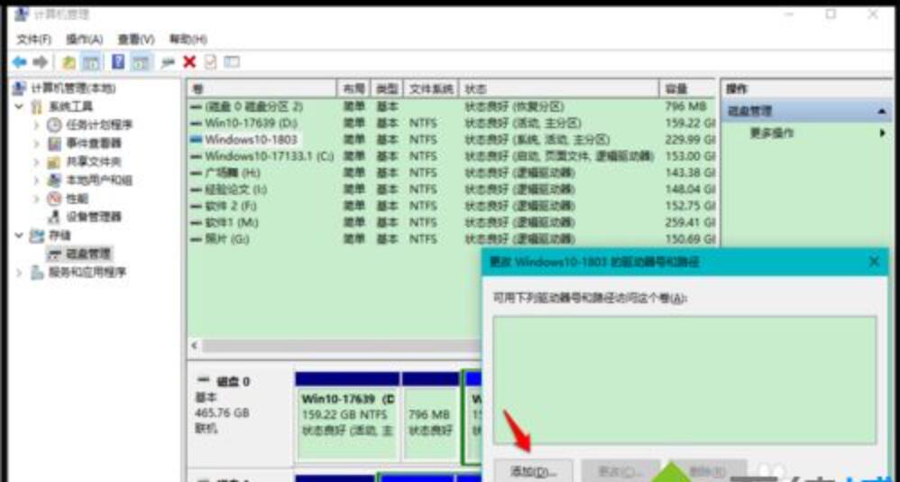Open the 查看(V) menu
The height and width of the screenshot is (482, 900).
point(136,39)
